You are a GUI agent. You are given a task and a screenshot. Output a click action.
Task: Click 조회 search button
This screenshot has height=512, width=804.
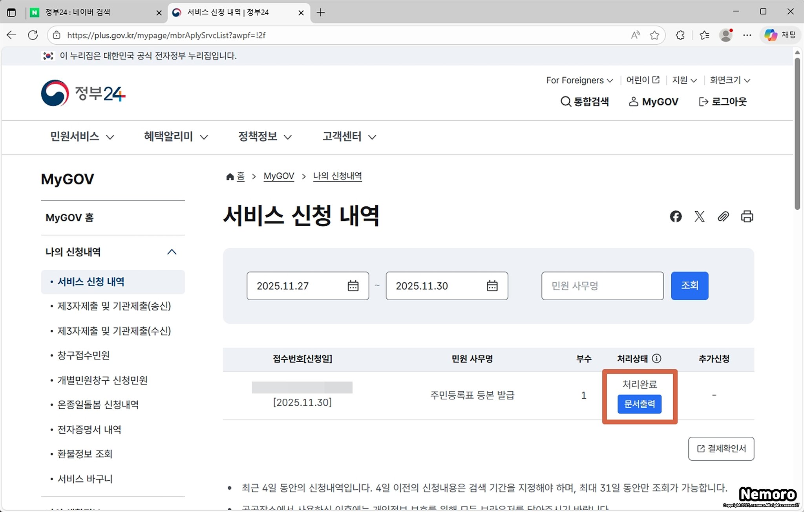[x=689, y=286]
